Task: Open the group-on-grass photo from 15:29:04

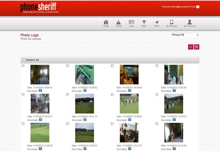Action: click(x=129, y=103)
